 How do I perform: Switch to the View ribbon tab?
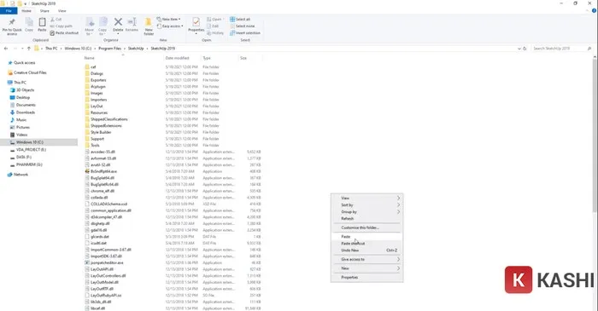click(x=62, y=11)
